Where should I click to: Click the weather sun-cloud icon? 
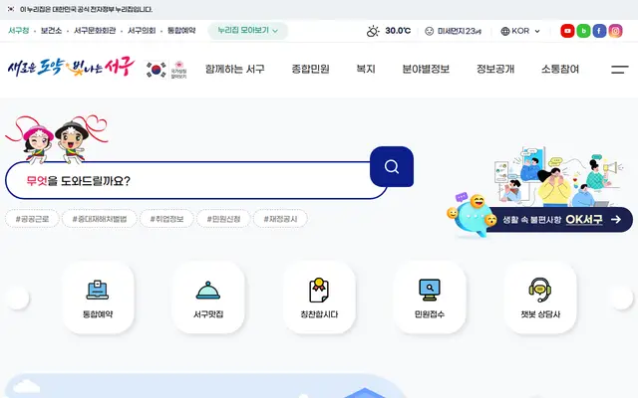(x=373, y=31)
